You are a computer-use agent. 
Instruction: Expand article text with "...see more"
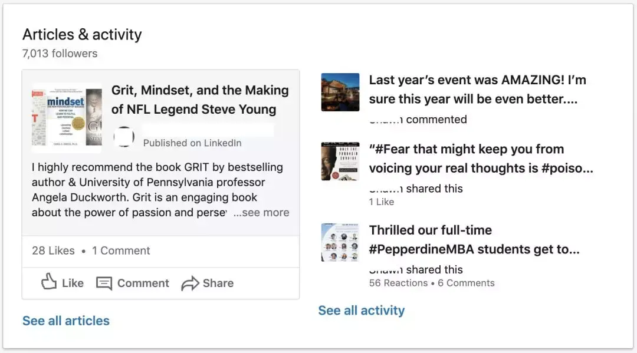point(261,213)
